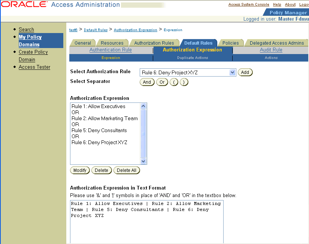Click the expression list scrollbar thumb
This screenshot has height=244, width=309.
pos(143,134)
